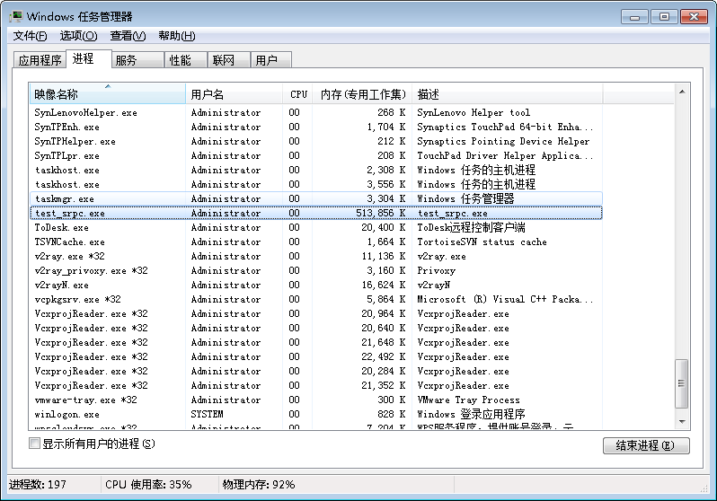Click the 结束进程(E) button
717x501 pixels.
pyautogui.click(x=646, y=445)
